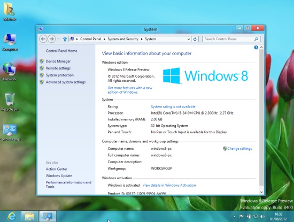Go up one level with up arrow

tap(65, 39)
